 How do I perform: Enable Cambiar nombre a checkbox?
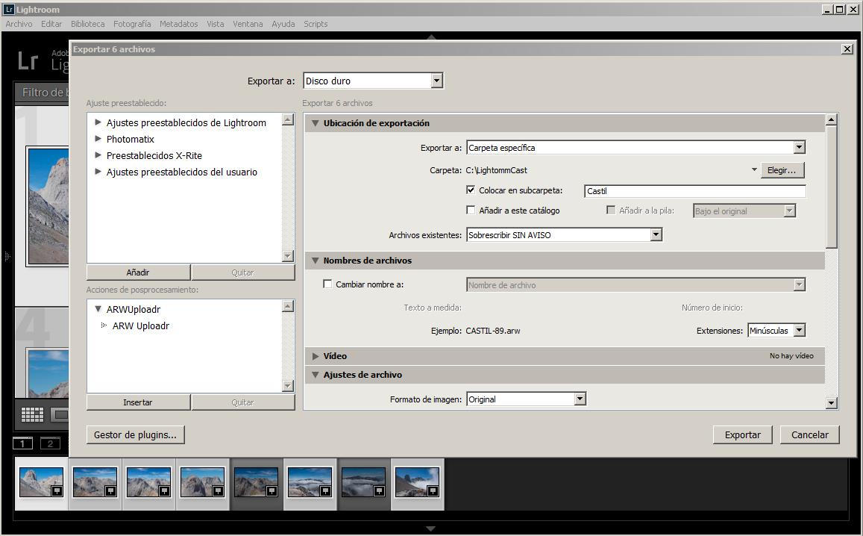click(x=327, y=284)
